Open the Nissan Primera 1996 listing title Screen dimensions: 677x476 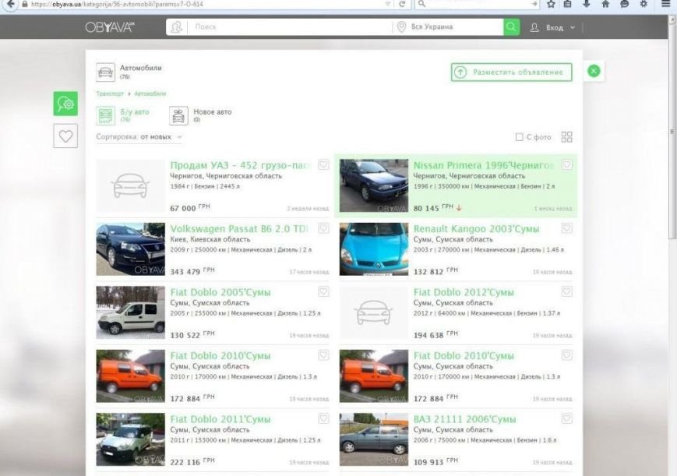[483, 165]
